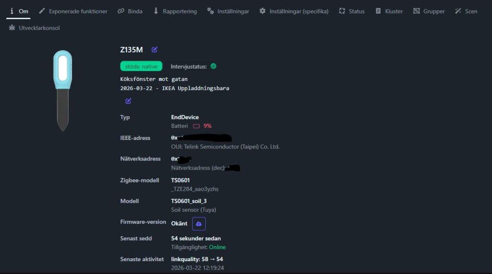Switch to the Status tab
The width and height of the screenshot is (492, 274).
[352, 11]
